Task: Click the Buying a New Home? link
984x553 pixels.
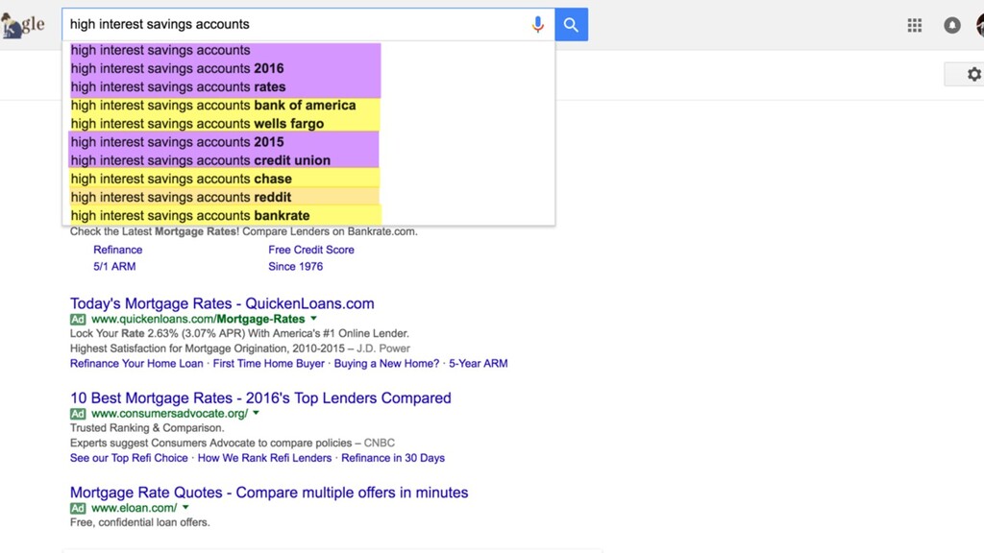Action: (386, 364)
